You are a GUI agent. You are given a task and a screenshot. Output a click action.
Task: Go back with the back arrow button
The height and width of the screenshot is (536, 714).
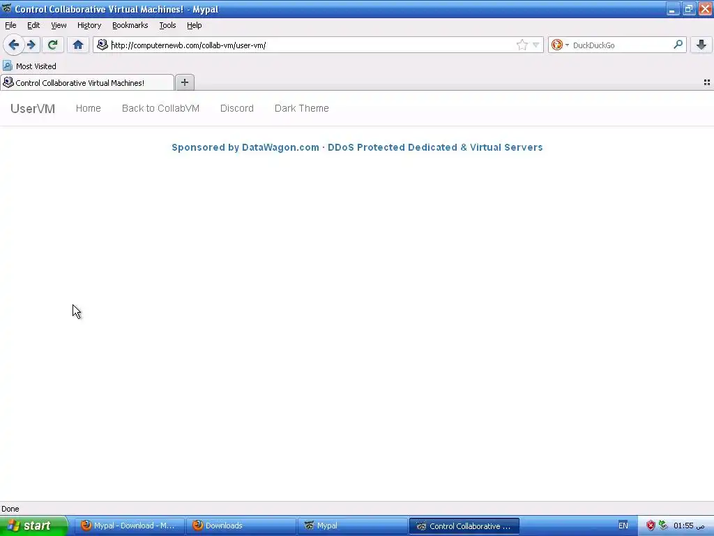(14, 45)
